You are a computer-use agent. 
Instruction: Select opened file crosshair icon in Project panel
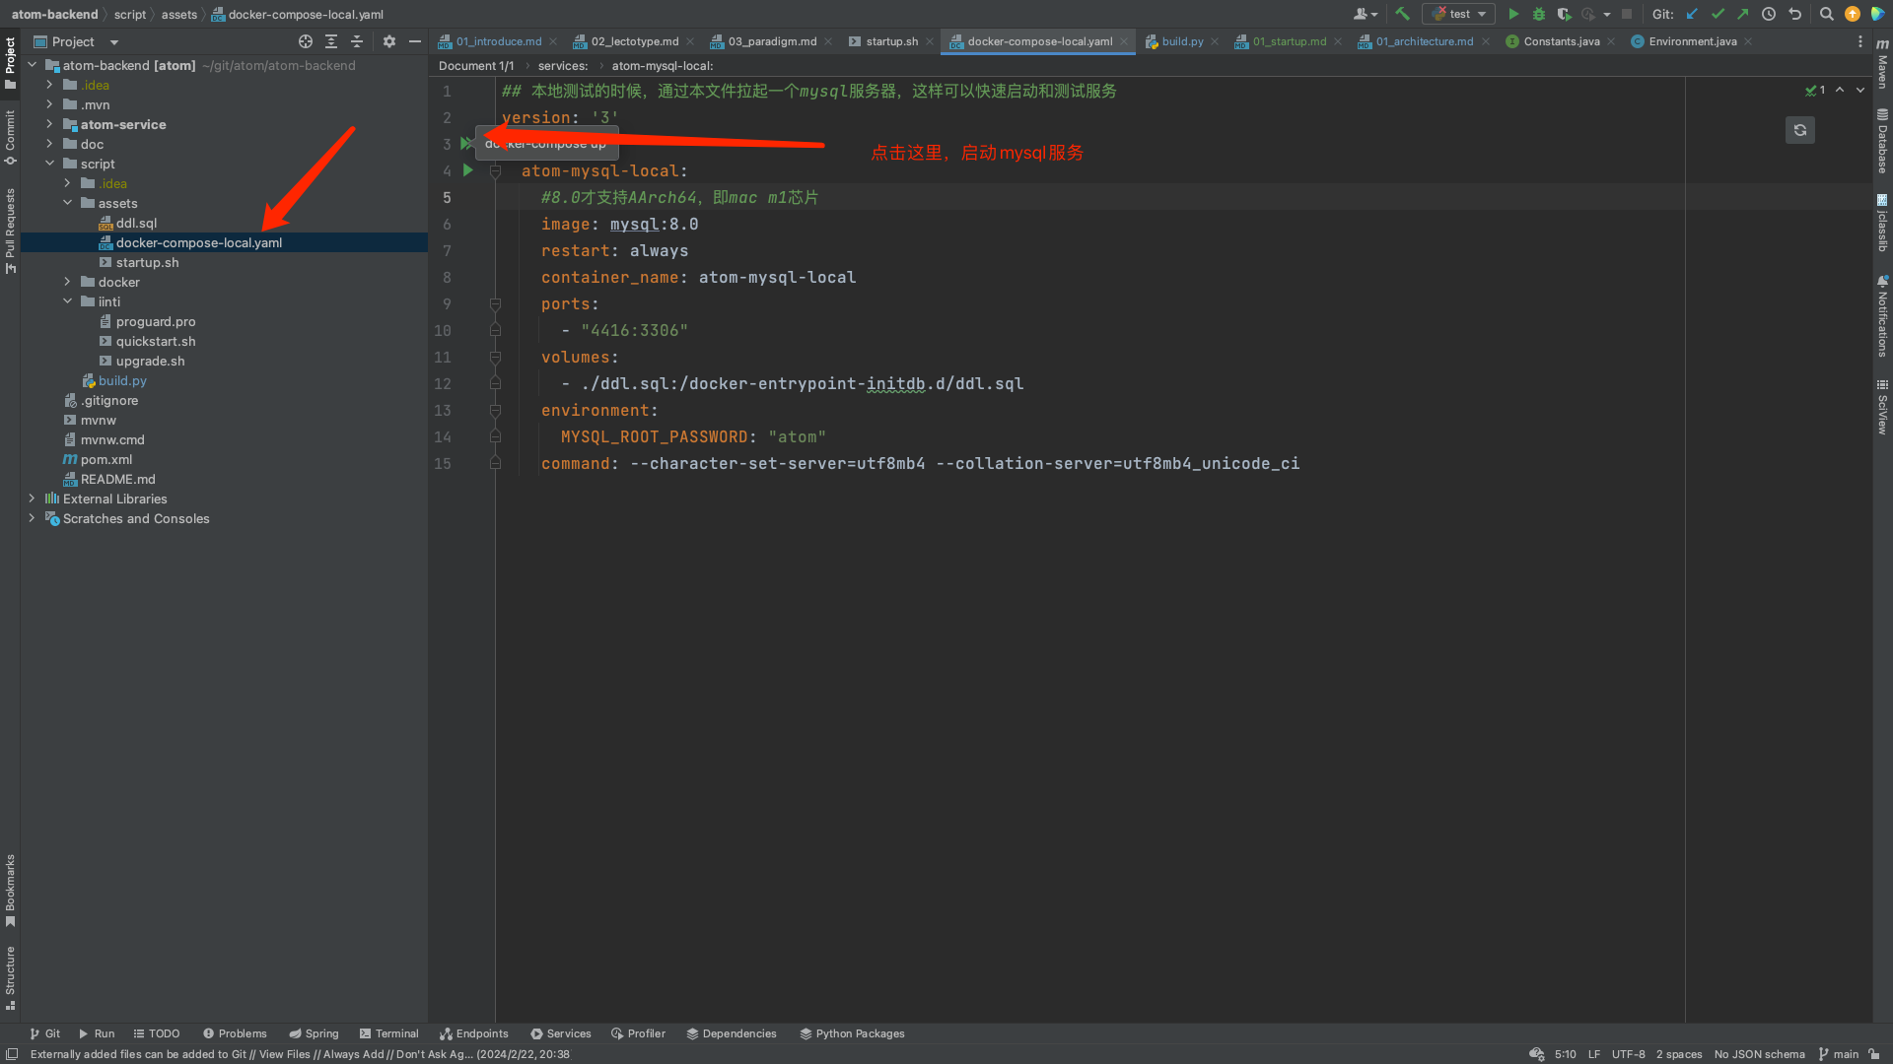click(x=306, y=41)
